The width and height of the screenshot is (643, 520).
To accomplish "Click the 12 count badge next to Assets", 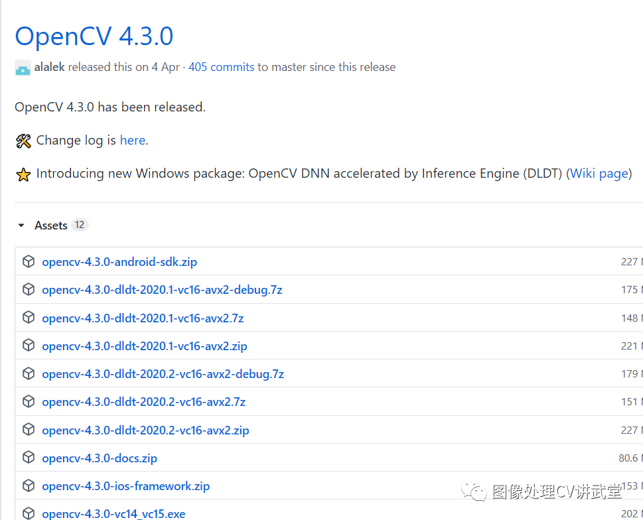I will [x=80, y=224].
